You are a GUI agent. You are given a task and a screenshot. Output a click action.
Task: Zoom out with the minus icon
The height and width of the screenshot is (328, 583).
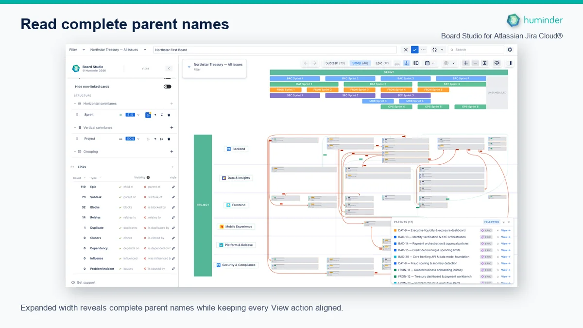[x=475, y=63]
